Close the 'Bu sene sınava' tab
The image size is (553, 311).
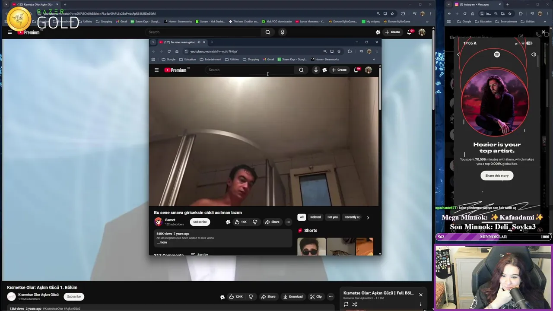coord(204,42)
